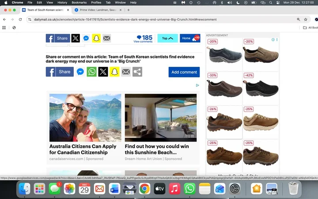
Task: Jump to page top with the Top button
Action: click(167, 38)
